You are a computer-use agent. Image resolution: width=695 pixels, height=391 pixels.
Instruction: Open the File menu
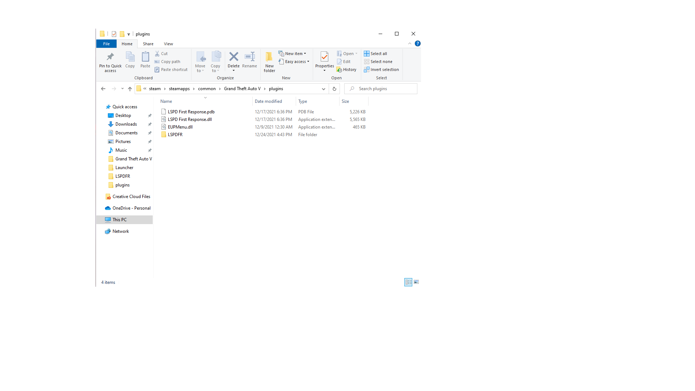click(x=106, y=44)
